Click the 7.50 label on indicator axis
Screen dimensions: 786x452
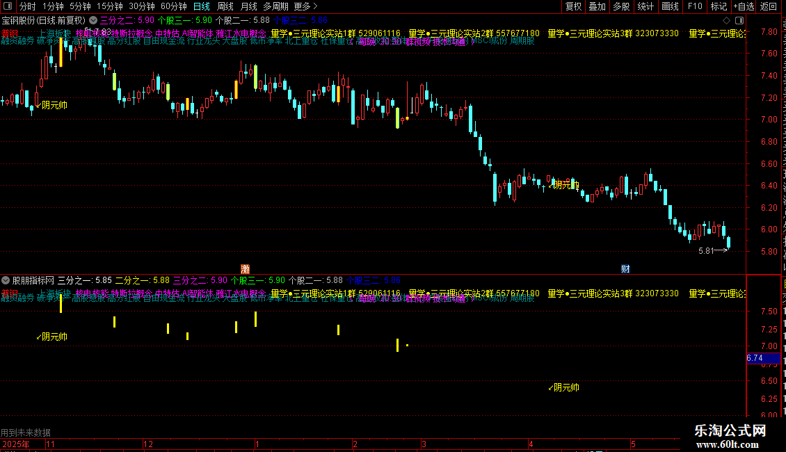pyautogui.click(x=769, y=312)
